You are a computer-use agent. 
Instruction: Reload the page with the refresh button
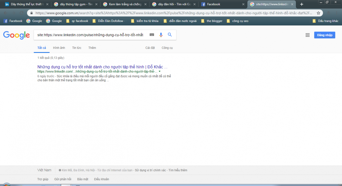[x=21, y=13]
